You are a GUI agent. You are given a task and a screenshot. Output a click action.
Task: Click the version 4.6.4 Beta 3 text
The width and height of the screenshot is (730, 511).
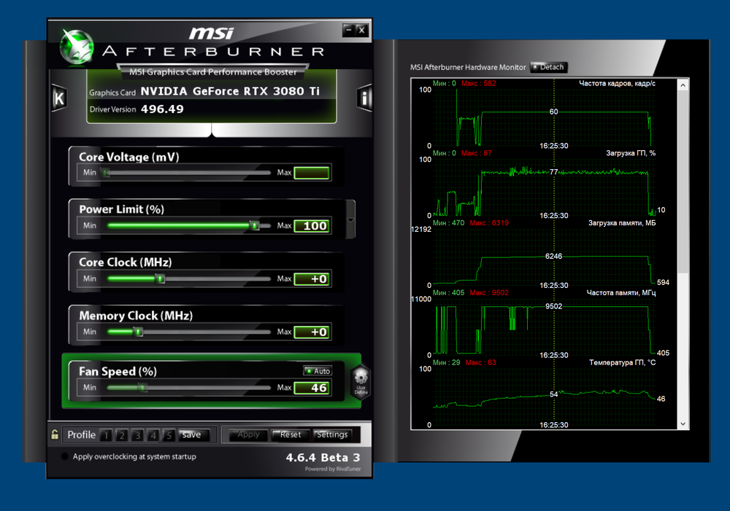click(x=323, y=458)
